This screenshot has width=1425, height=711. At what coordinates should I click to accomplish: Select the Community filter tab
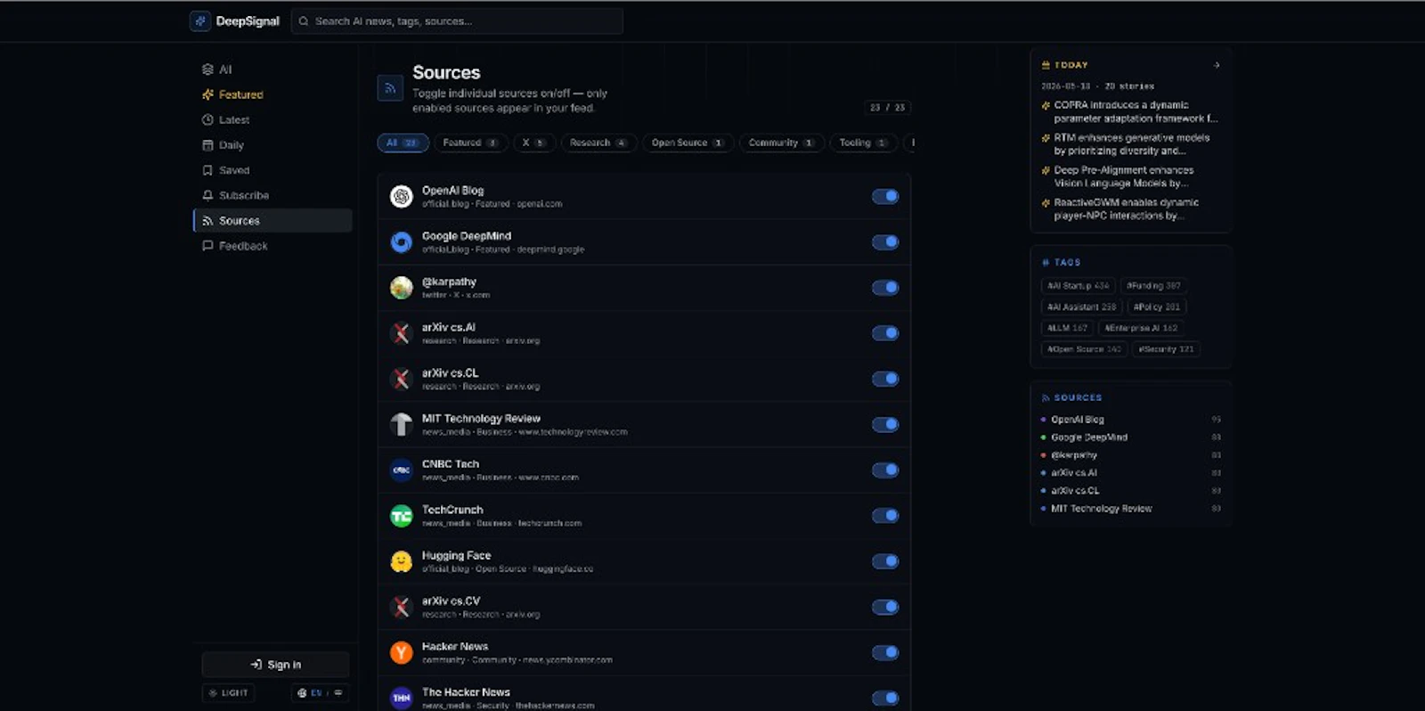point(782,143)
